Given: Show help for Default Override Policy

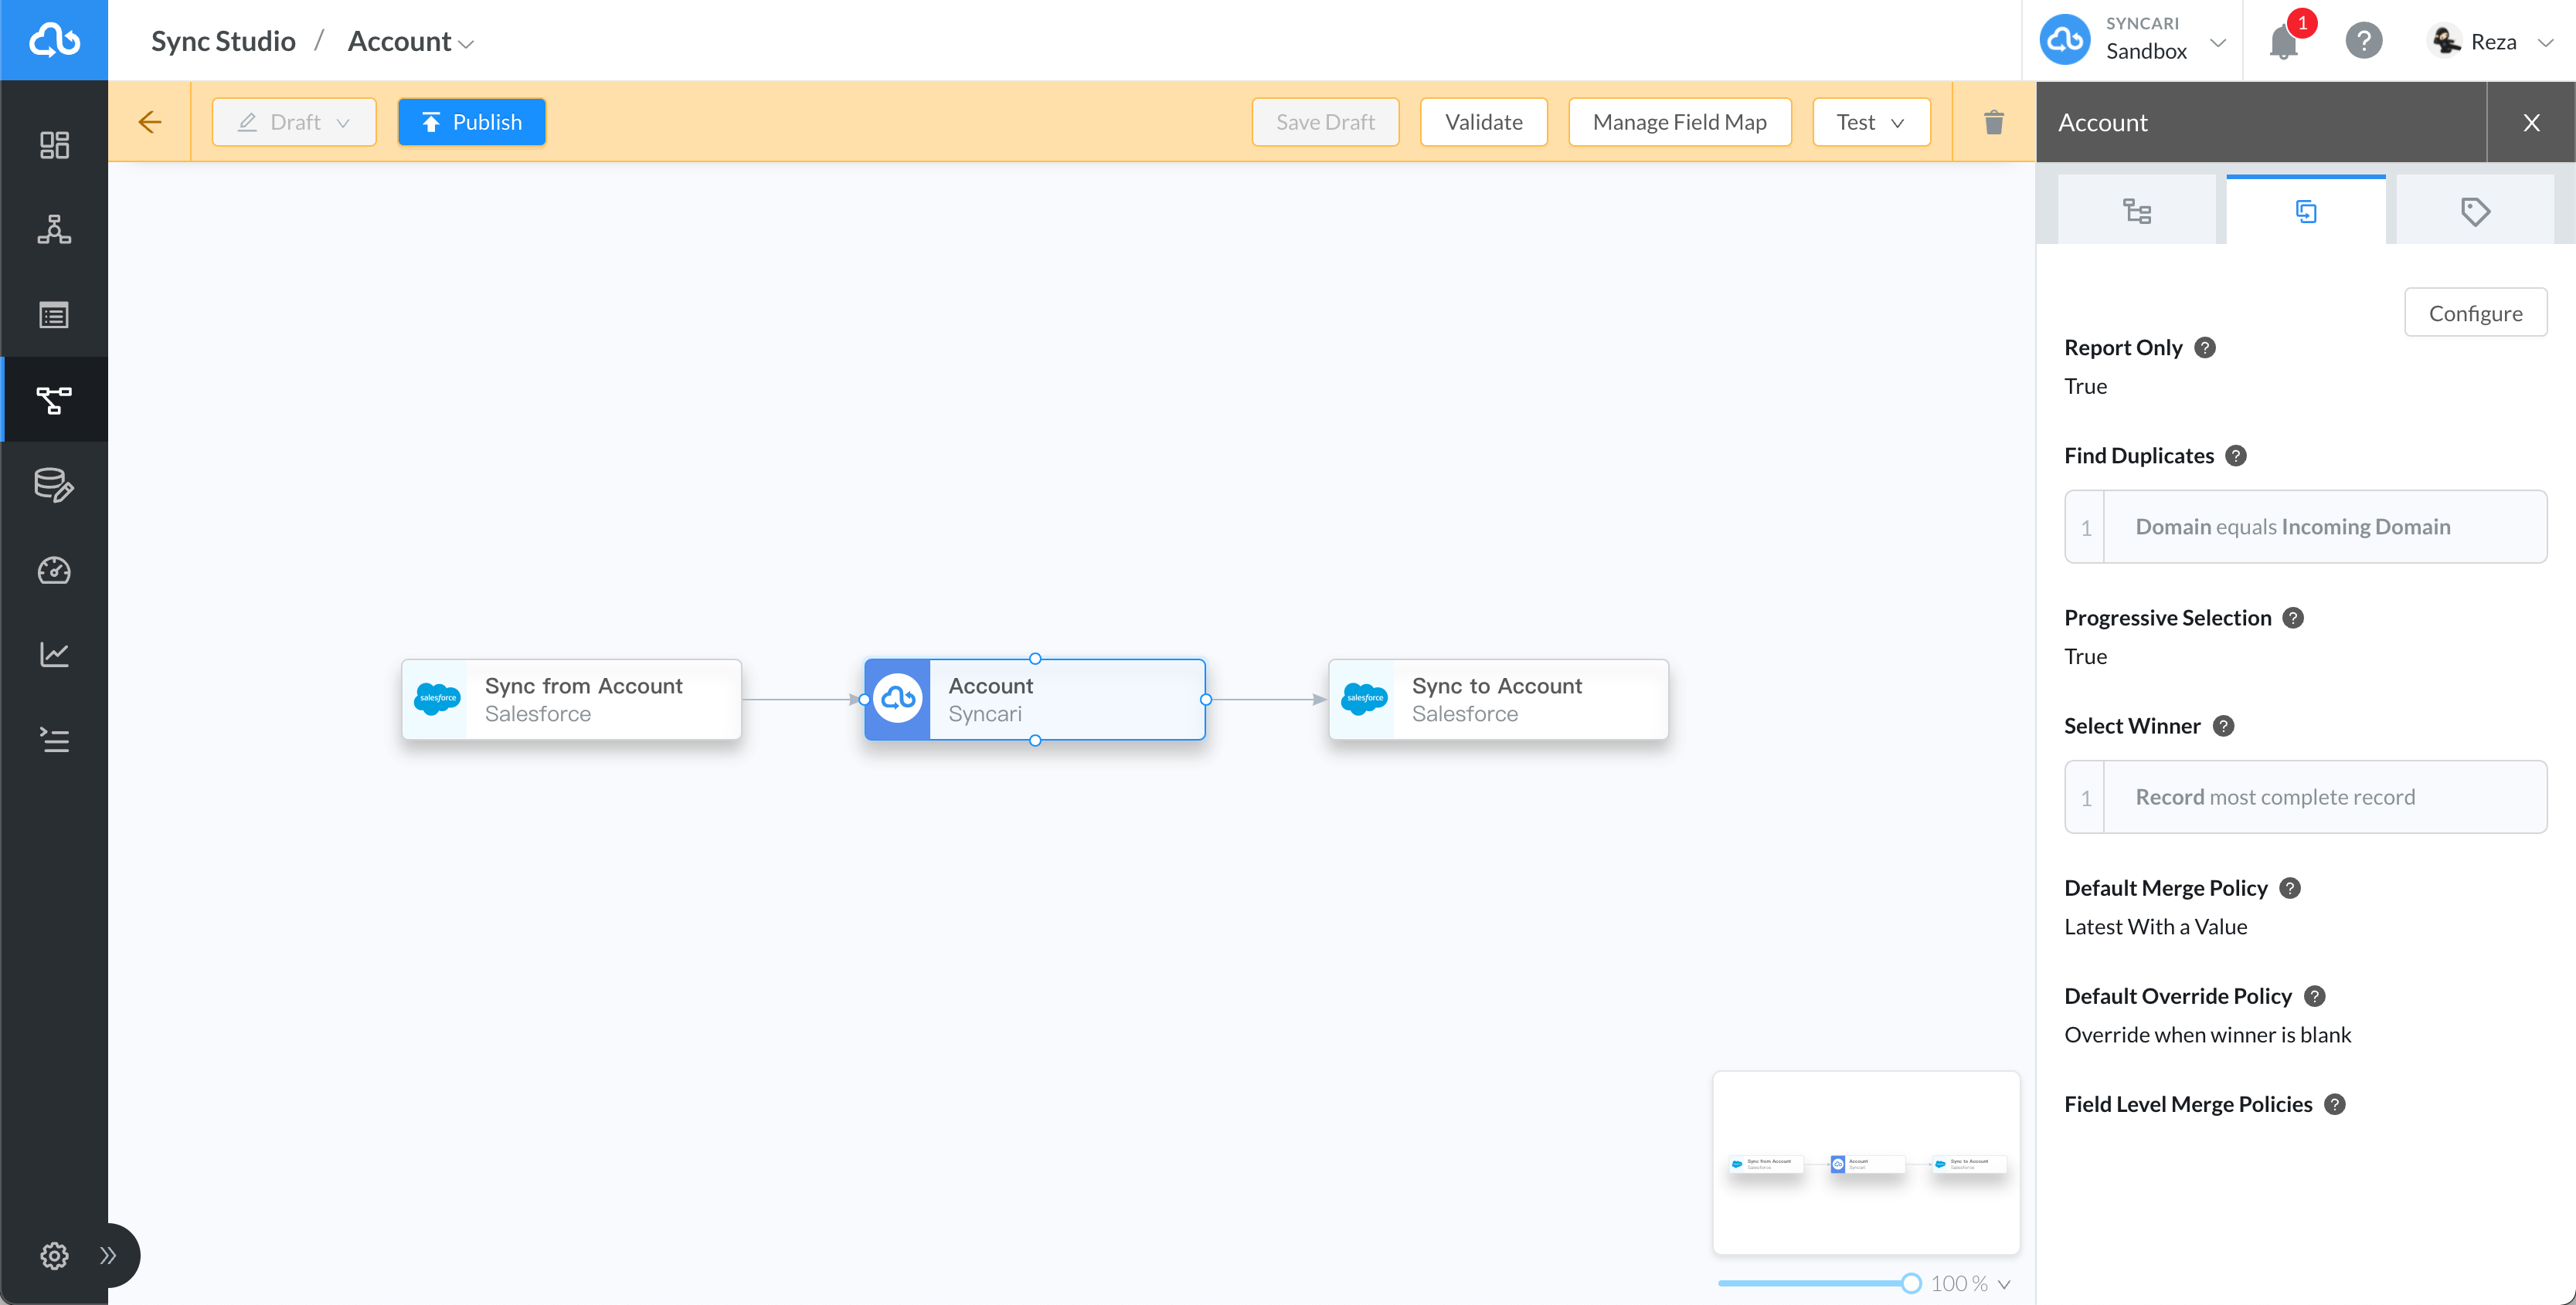Looking at the screenshot, I should (2314, 996).
